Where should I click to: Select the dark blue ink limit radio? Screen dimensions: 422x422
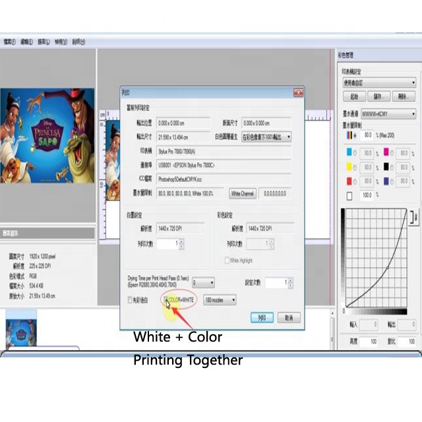392,182
